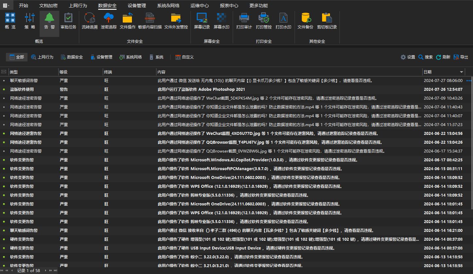Image resolution: width=473 pixels, height=274 pixels.
Task: Open 文件外发管控 outgoing file control icon
Action: [176, 22]
